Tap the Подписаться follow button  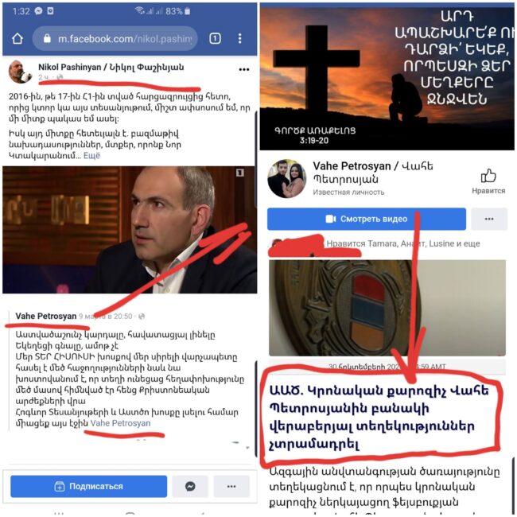click(x=89, y=486)
